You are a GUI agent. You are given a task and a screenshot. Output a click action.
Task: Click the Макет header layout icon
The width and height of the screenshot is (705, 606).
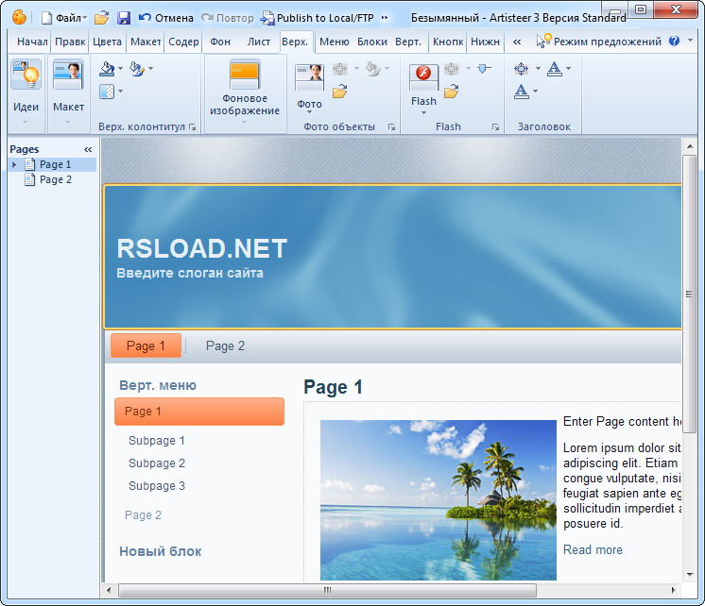[68, 75]
